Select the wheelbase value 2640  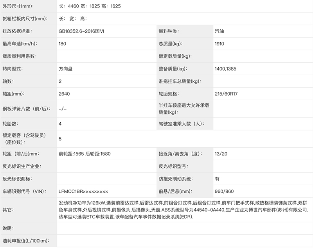tap(64, 94)
